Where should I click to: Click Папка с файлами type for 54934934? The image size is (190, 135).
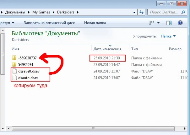[146, 65]
